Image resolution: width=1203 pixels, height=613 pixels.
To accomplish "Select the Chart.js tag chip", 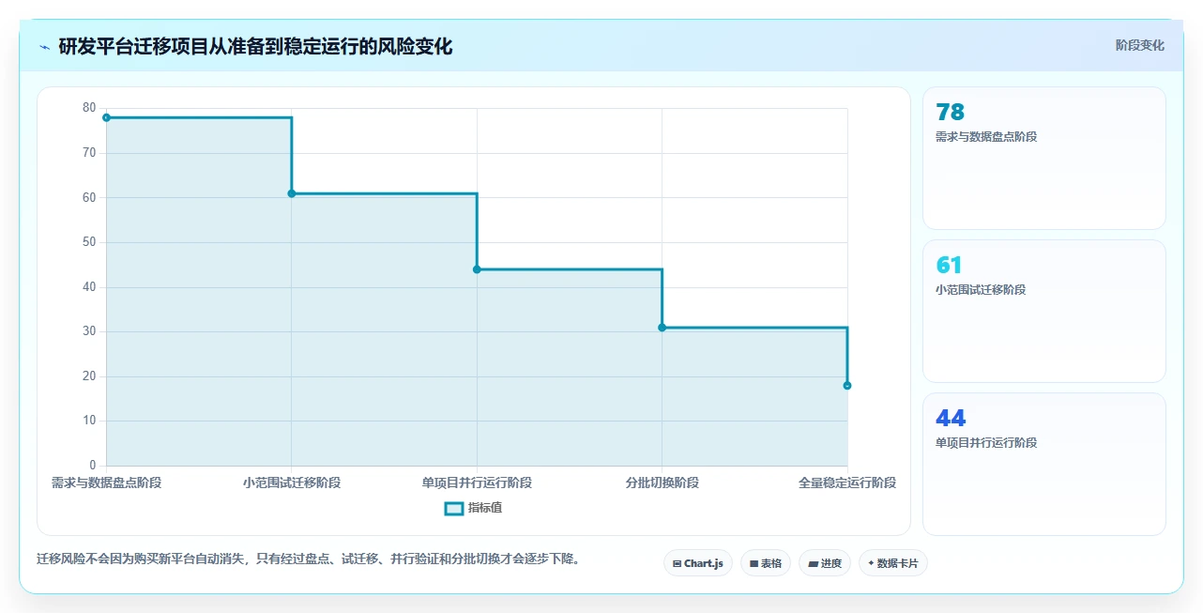I will click(698, 563).
